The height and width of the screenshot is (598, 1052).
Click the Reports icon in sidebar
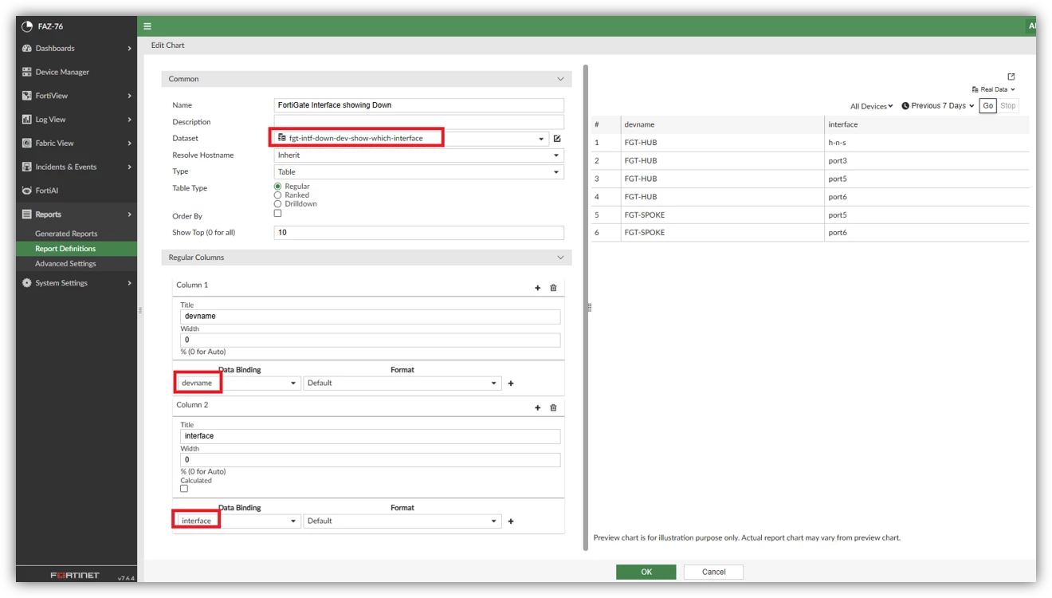[x=27, y=214]
